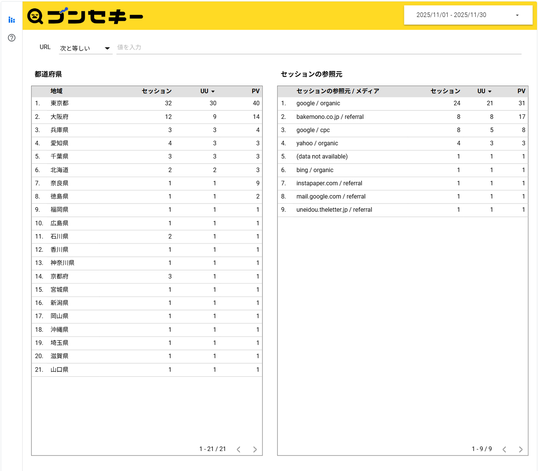Sort prefecture table by セッション header
The width and height of the screenshot is (540, 471).
coord(156,91)
